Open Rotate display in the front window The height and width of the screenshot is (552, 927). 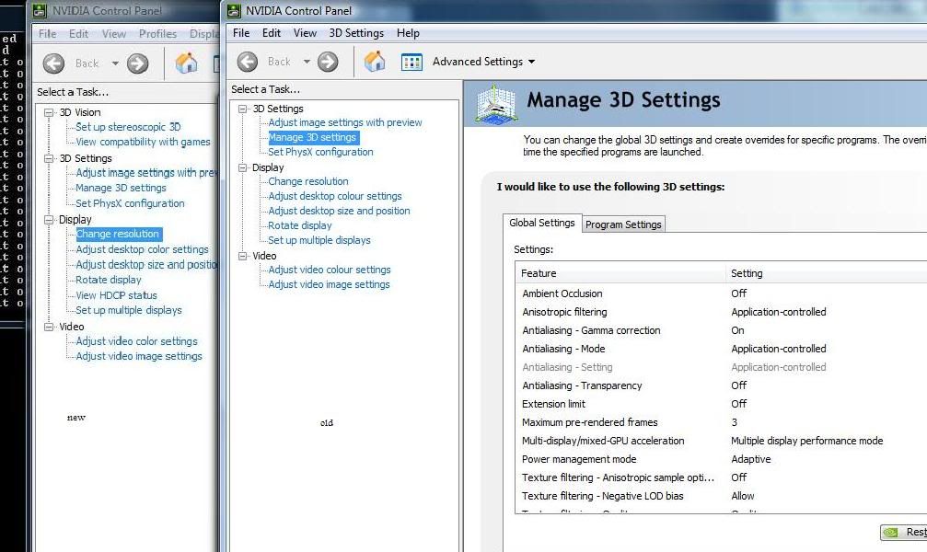point(299,225)
